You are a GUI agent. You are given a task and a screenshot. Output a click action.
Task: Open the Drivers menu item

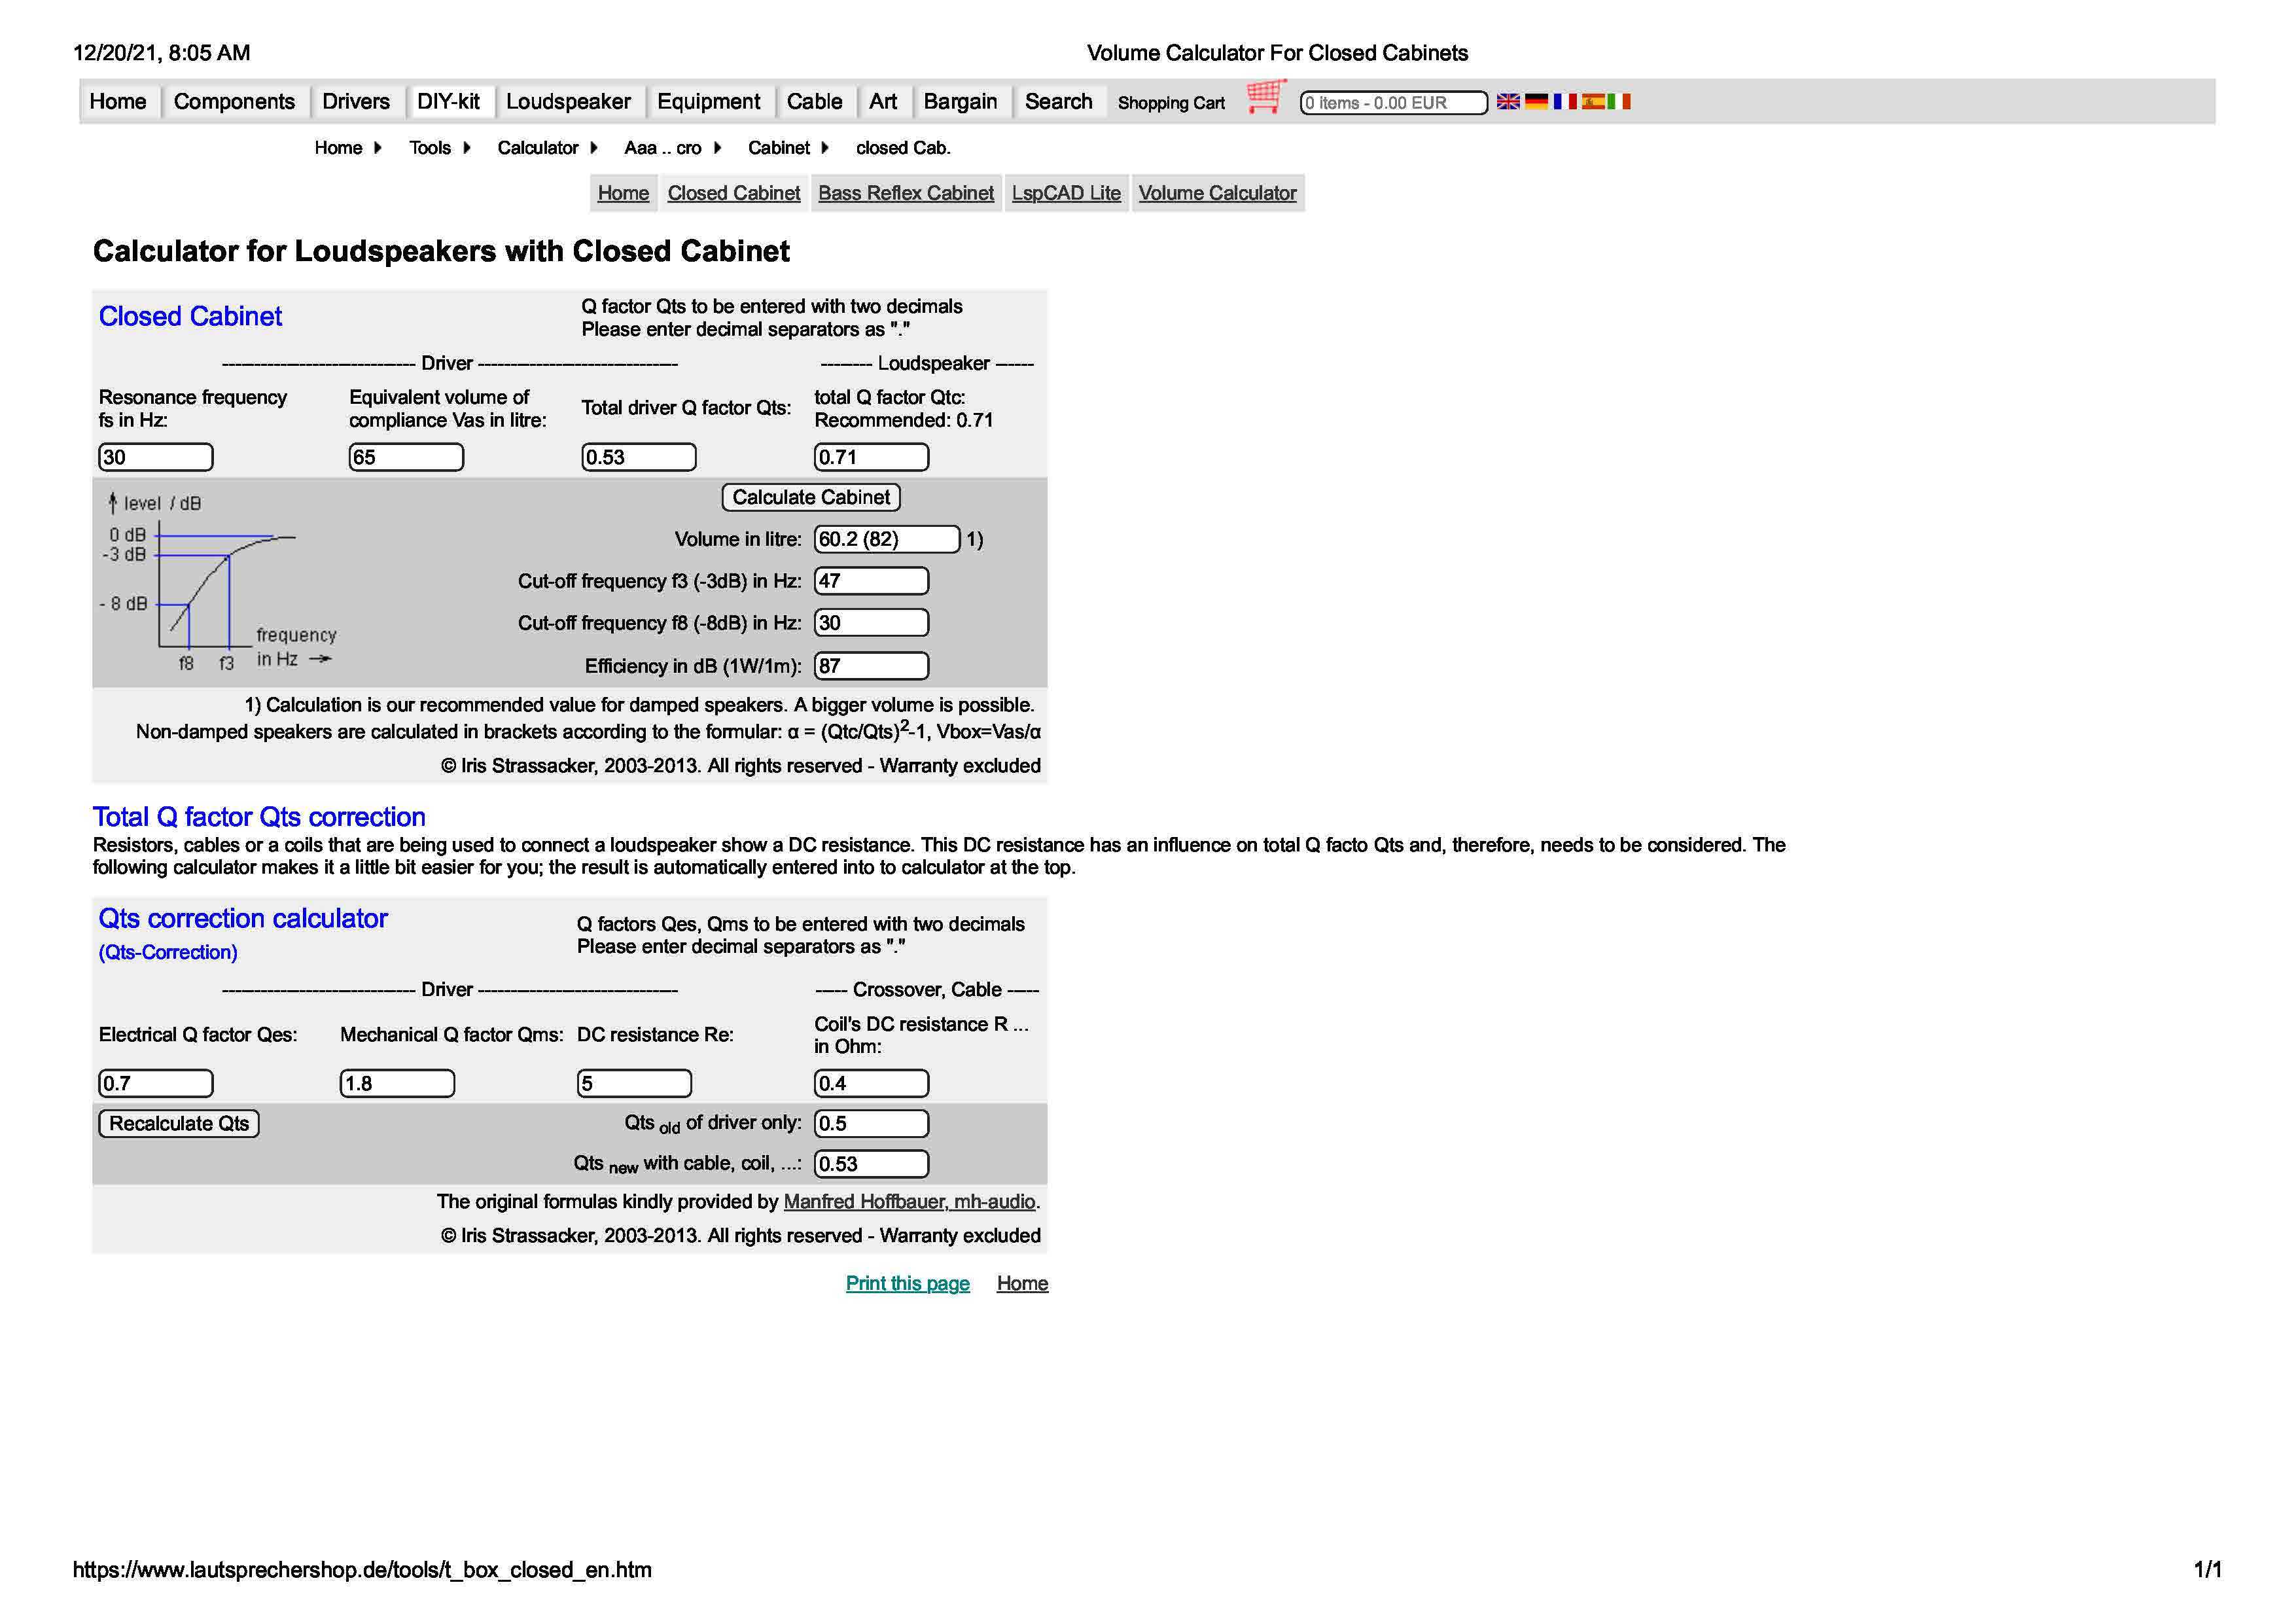point(356,102)
